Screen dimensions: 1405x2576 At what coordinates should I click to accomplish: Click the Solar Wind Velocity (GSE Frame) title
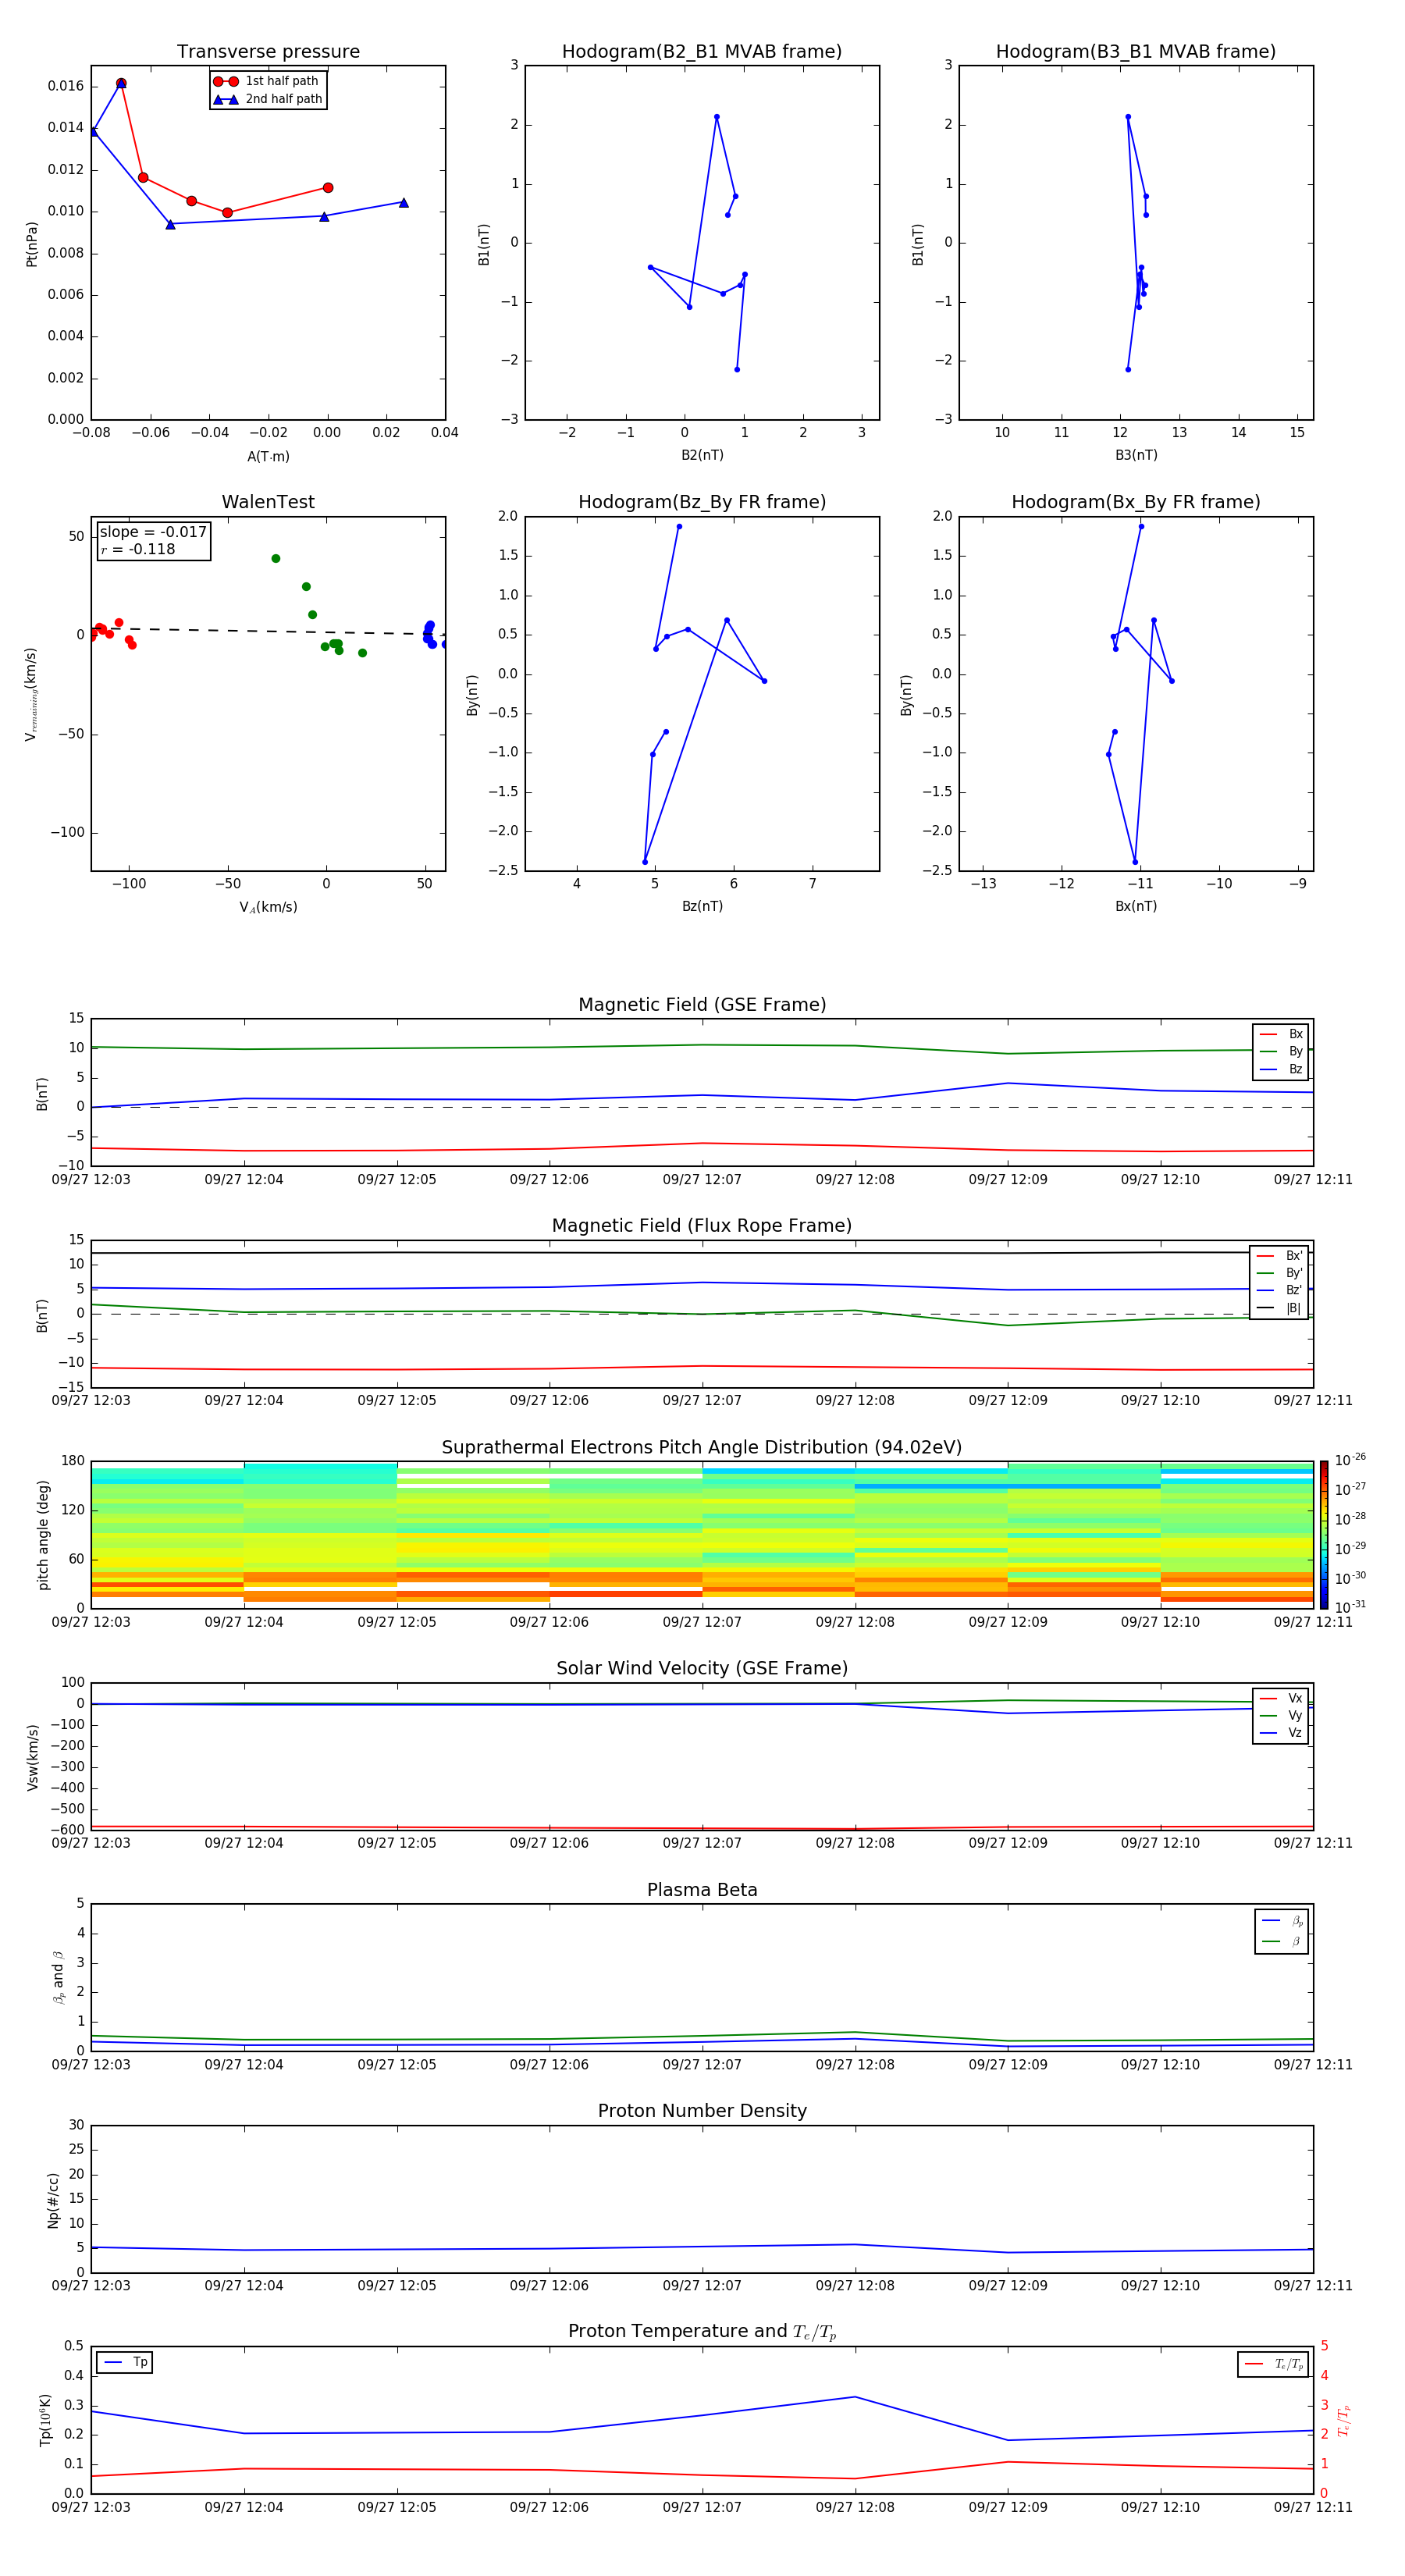click(x=702, y=1668)
